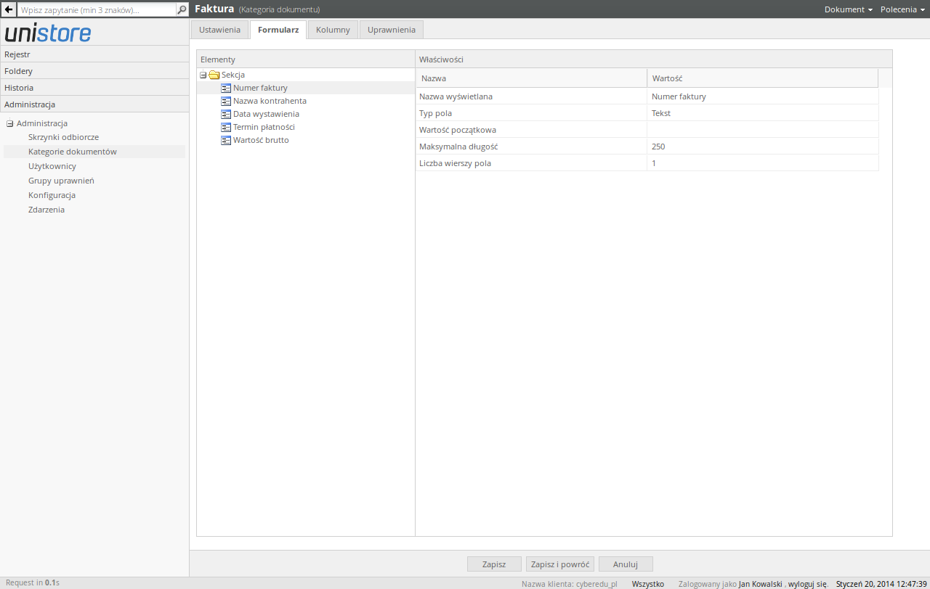Switch to the Ustawienia tab
930x589 pixels.
(x=219, y=30)
